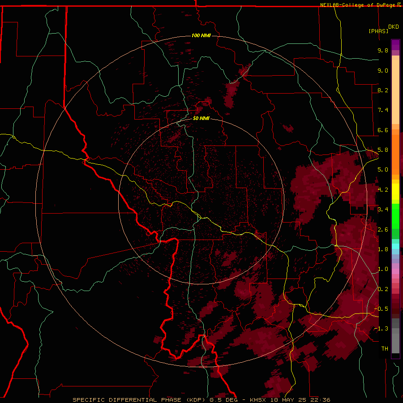Click the 4.2 value on the color scale
This screenshot has width=403, height=403.
point(383,190)
